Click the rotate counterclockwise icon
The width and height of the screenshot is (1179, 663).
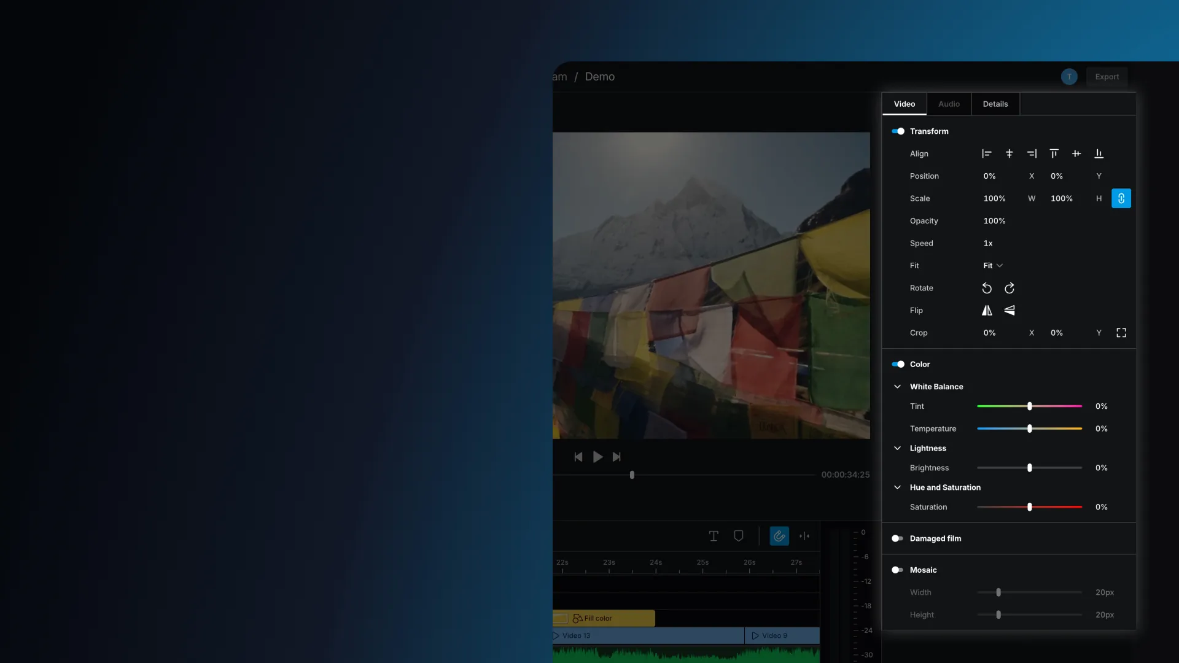(987, 288)
